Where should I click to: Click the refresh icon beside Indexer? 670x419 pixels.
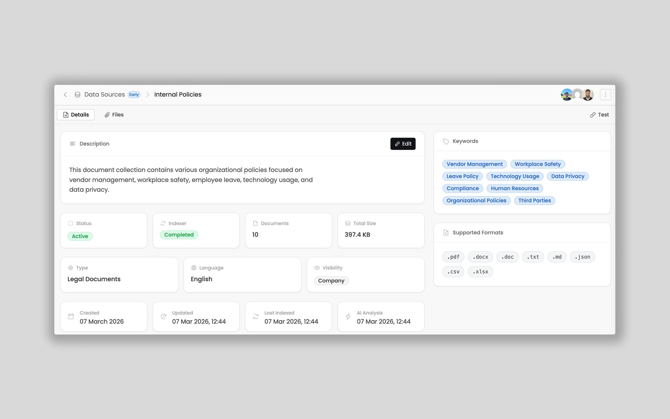[163, 223]
